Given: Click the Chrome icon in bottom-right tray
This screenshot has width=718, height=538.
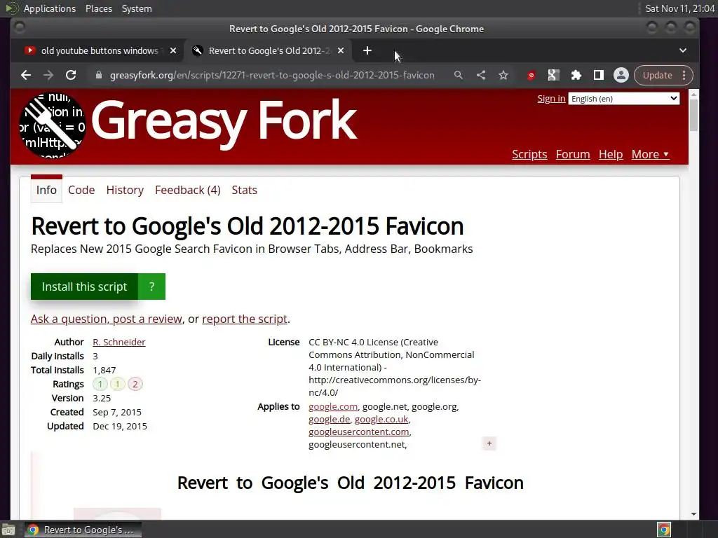Looking at the screenshot, I should click(x=664, y=530).
